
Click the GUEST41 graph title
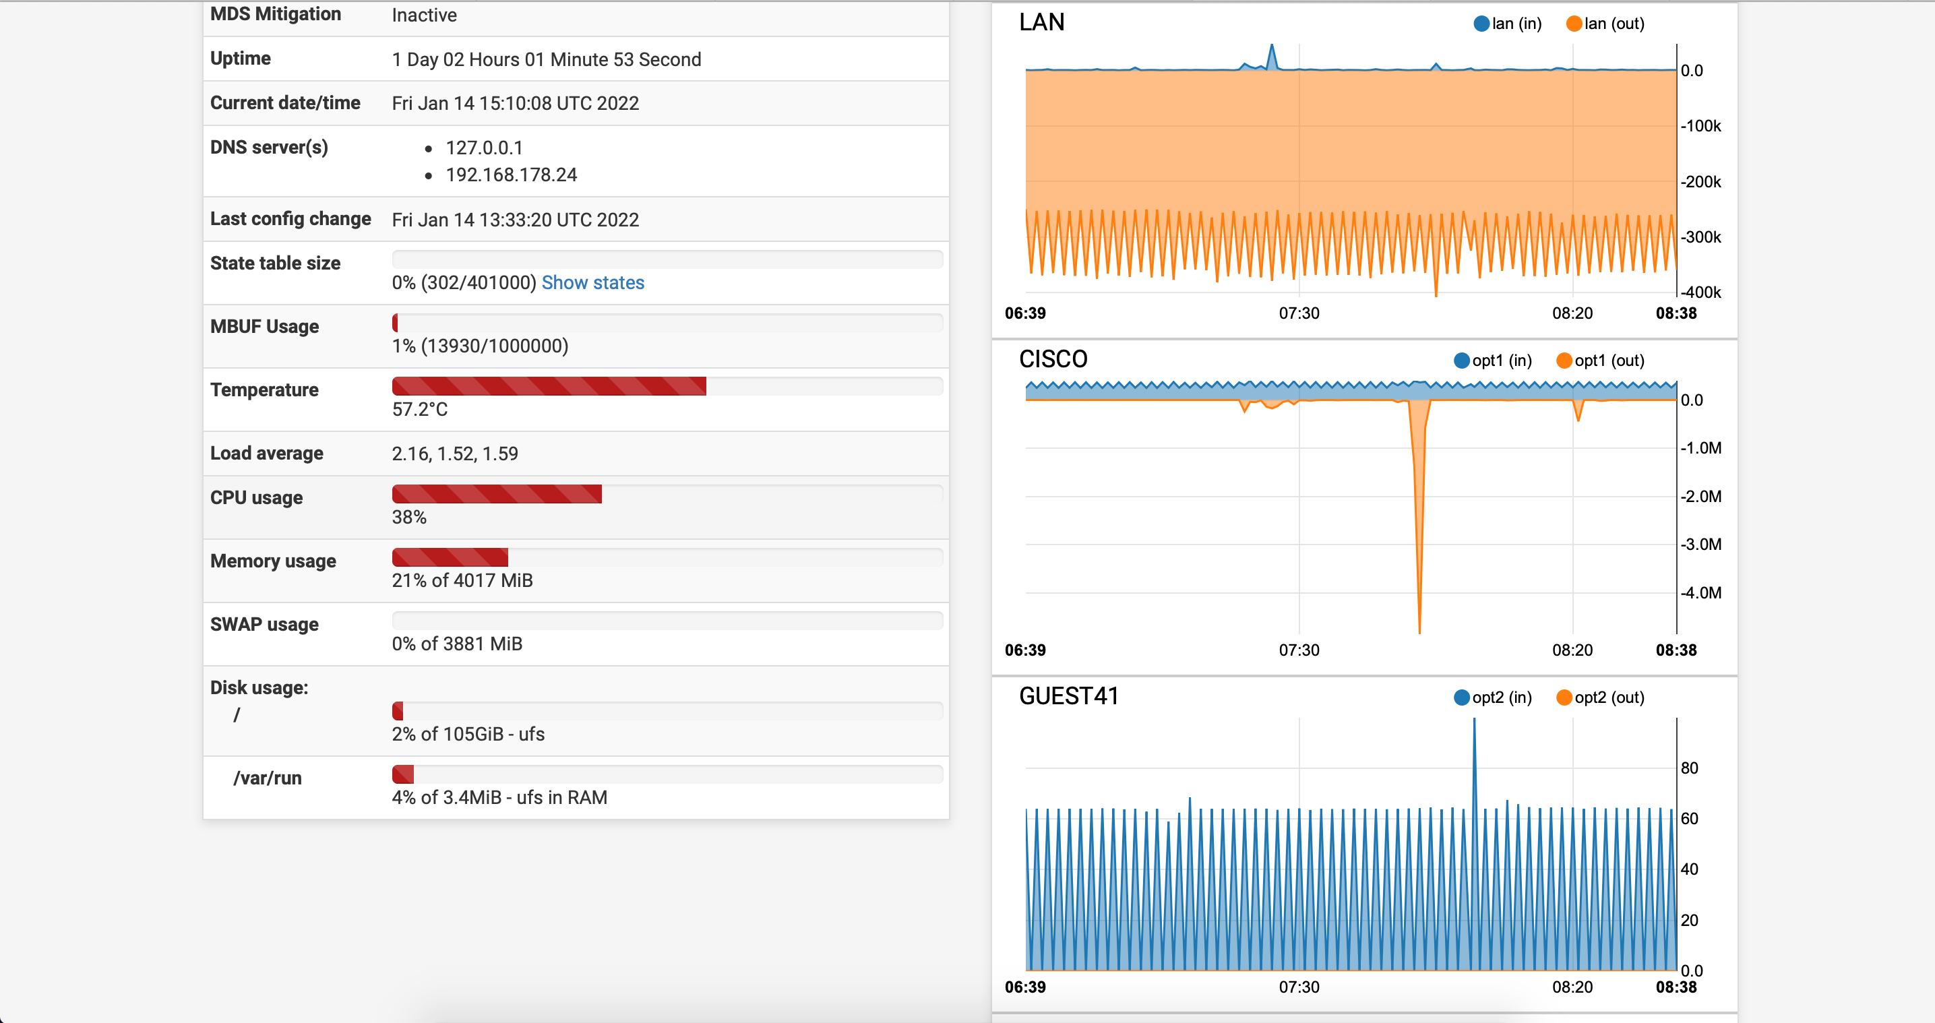coord(1068,696)
